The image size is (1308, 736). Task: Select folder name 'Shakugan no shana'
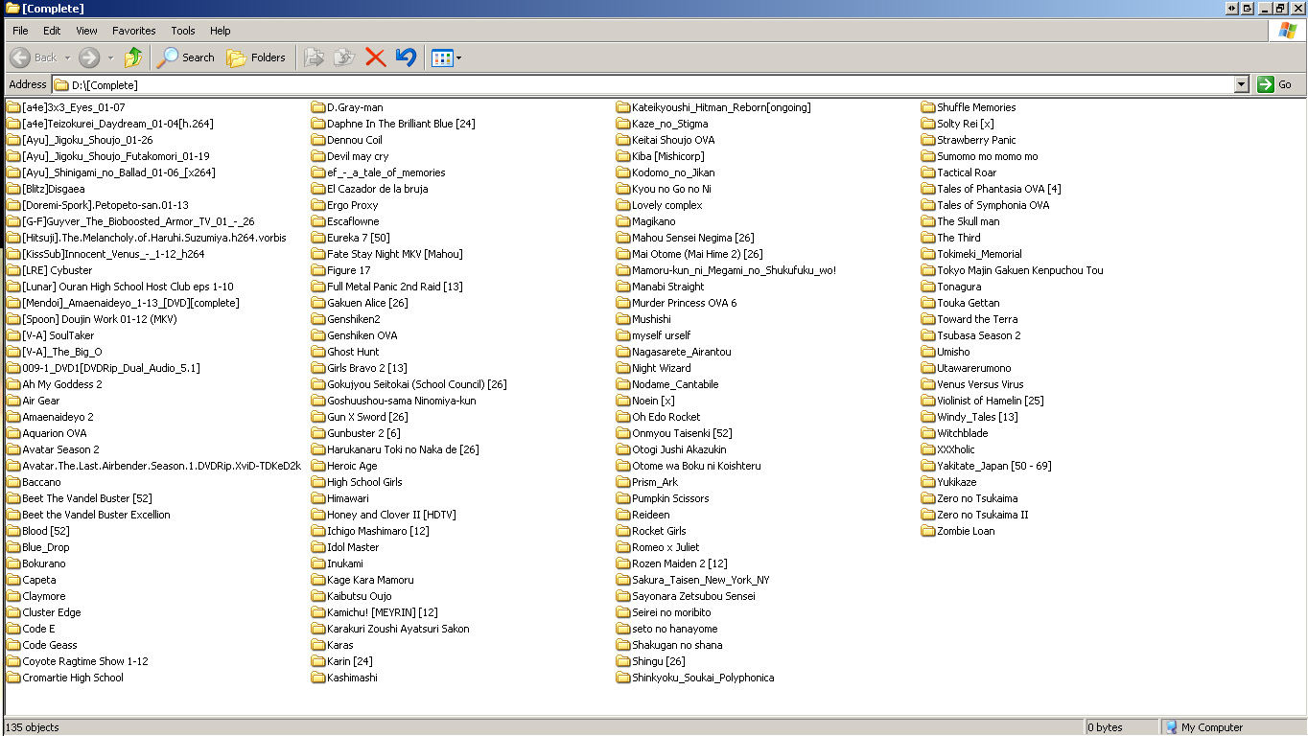677,645
